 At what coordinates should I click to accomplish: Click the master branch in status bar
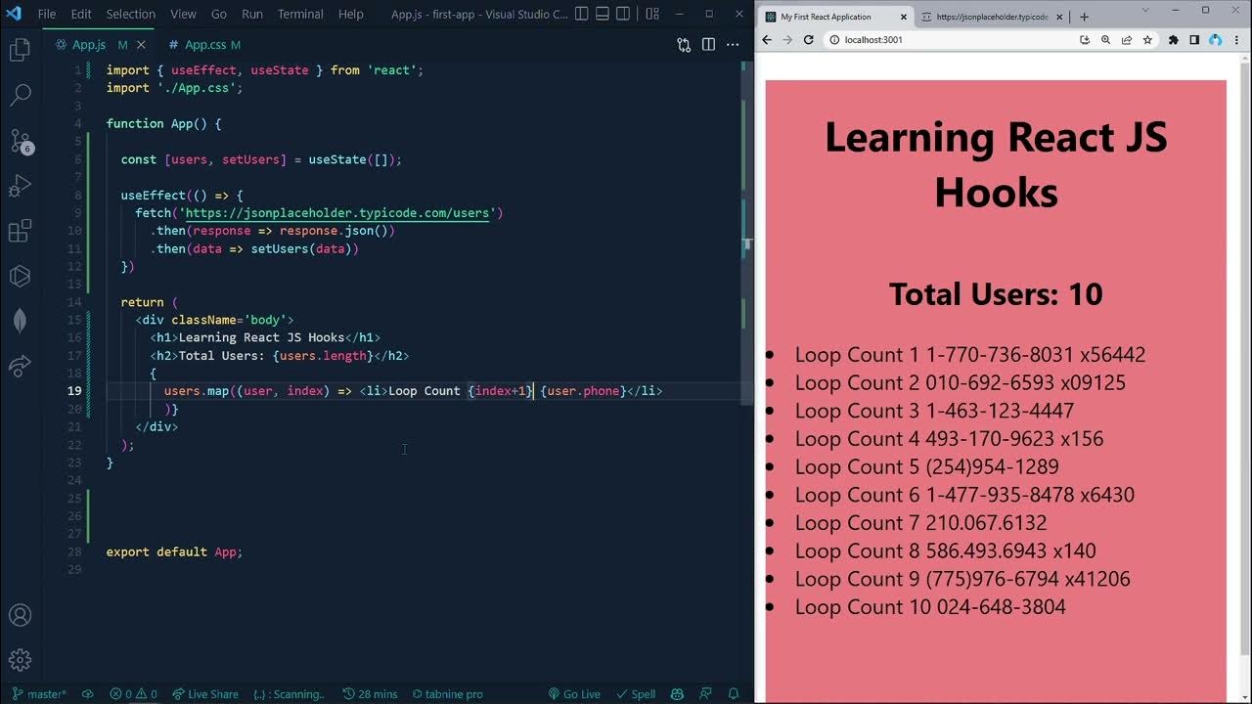(40, 694)
